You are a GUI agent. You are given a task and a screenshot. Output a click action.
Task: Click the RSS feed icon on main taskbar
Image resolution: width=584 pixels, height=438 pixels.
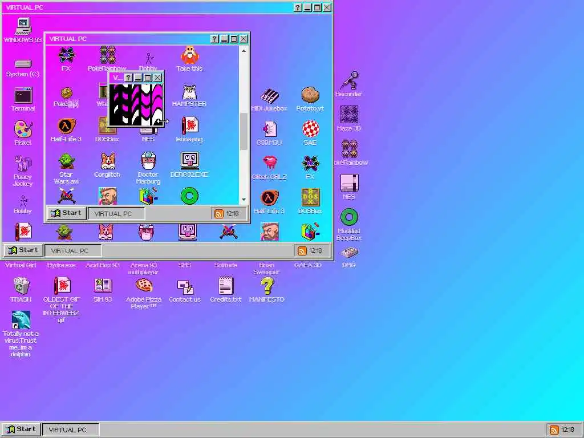point(554,430)
